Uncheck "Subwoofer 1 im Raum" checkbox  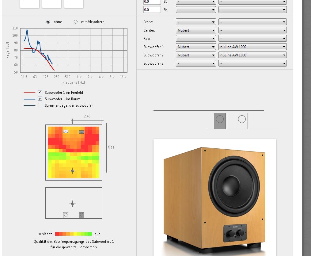click(x=40, y=99)
